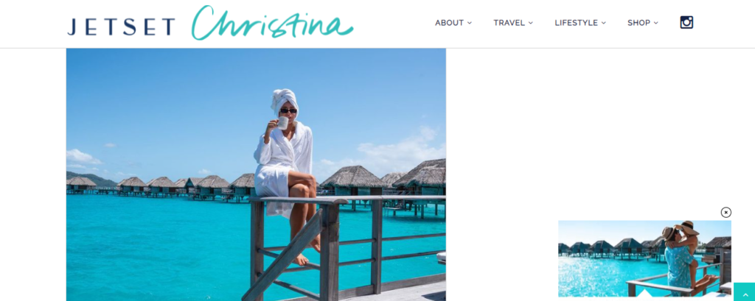
Task: Open the TRAVEL menu item
Action: coord(509,23)
